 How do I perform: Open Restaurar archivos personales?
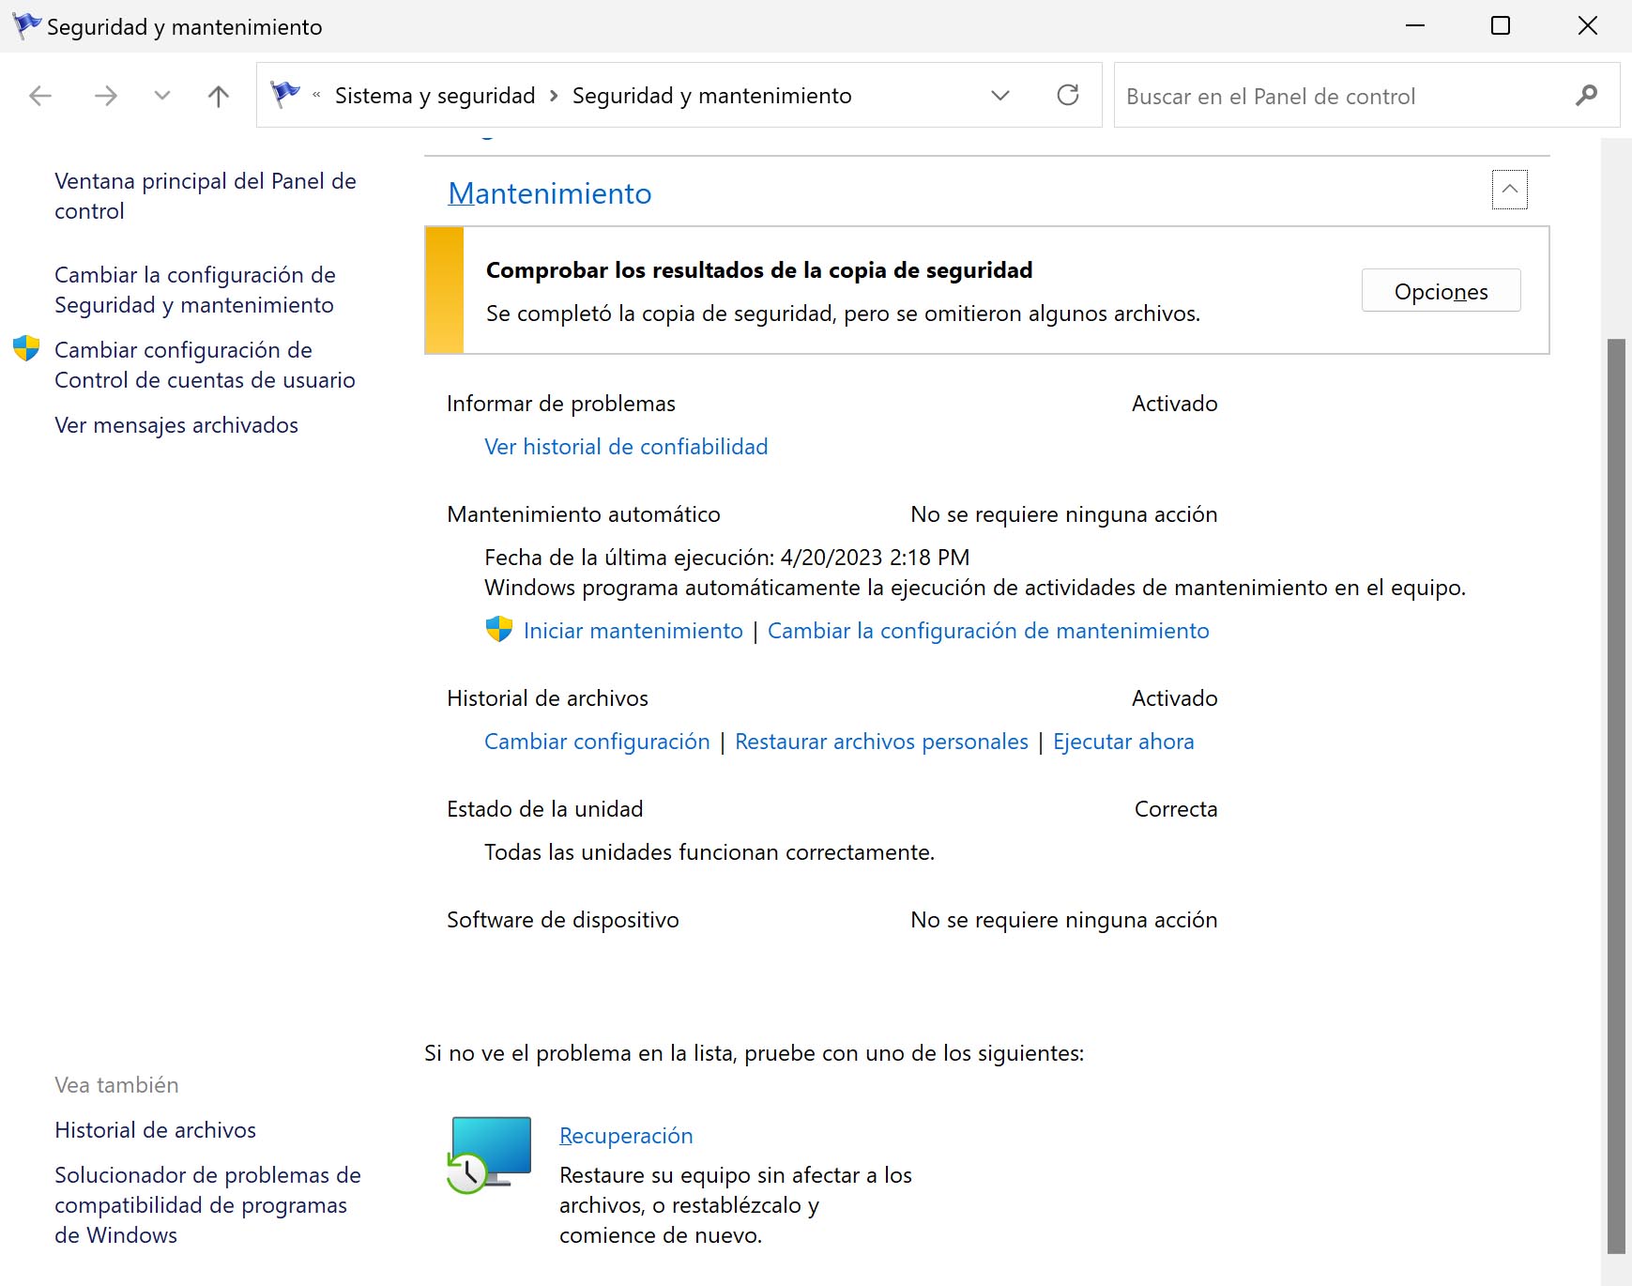pyautogui.click(x=881, y=742)
